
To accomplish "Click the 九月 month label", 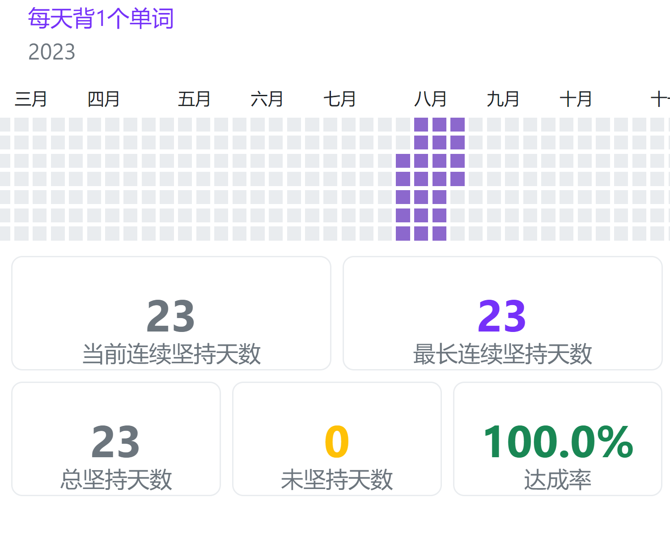I will coord(503,99).
